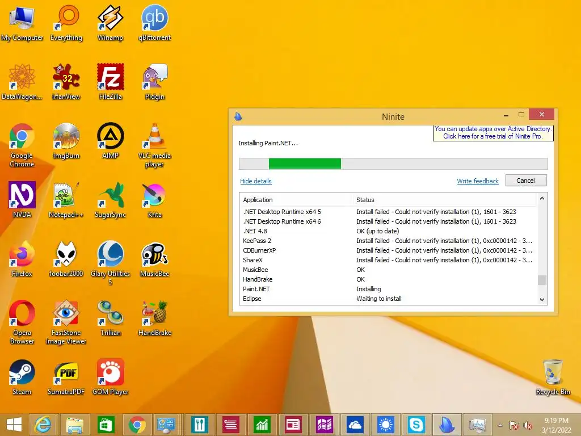Screen dimensions: 581x436
Task: Select the HandBrake row in Ninite list
Action: (x=388, y=279)
